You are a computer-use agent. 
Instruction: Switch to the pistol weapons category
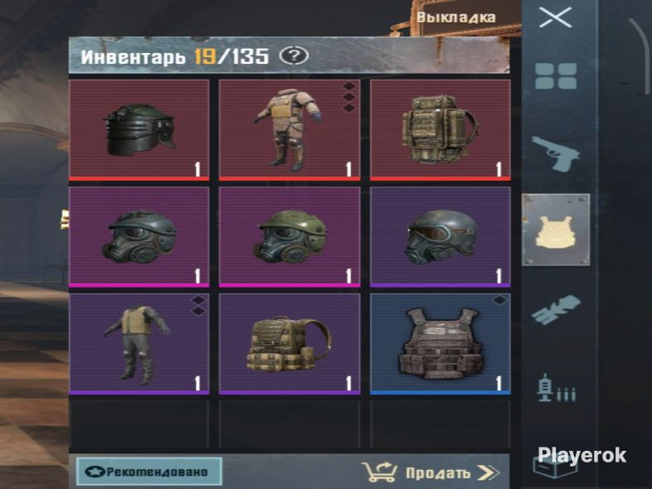(x=556, y=153)
